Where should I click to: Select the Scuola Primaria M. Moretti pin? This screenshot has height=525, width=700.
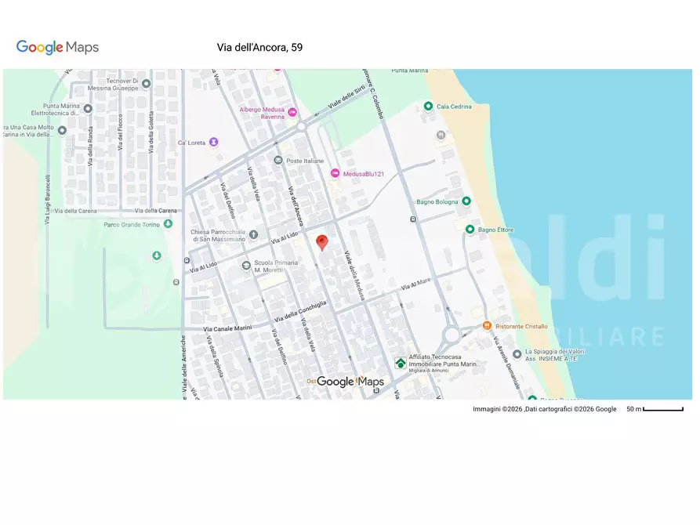point(246,266)
